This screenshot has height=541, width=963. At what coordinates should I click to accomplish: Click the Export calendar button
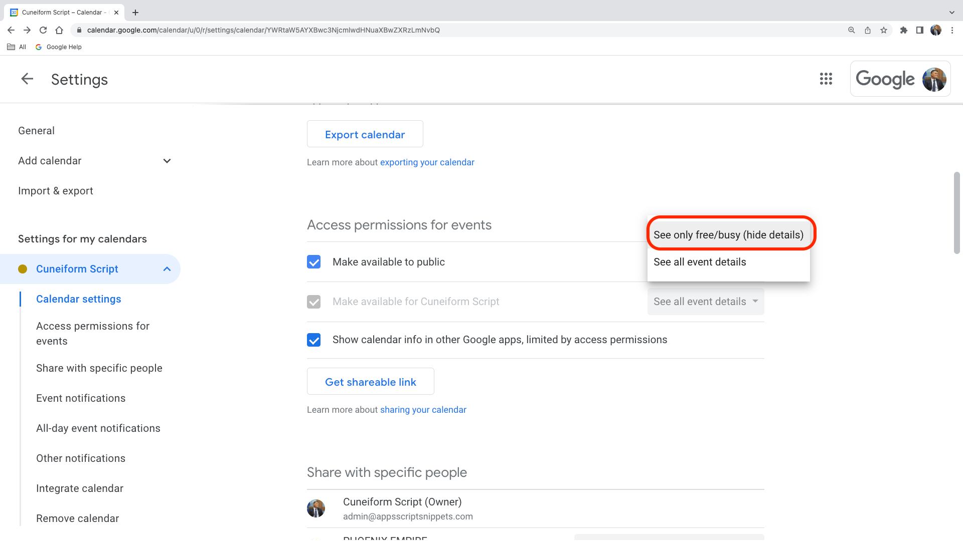(365, 134)
